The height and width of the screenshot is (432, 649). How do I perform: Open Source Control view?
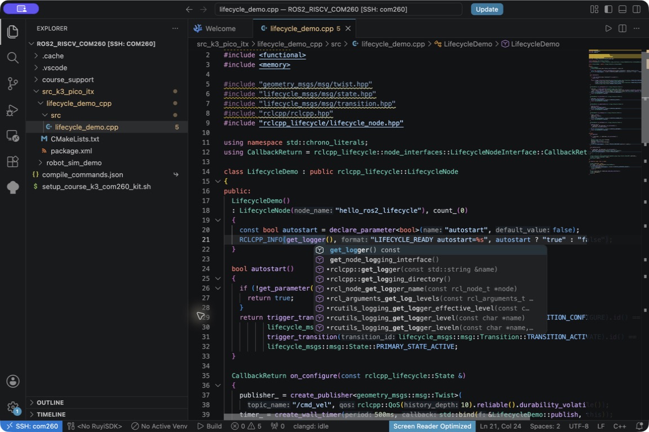click(13, 84)
